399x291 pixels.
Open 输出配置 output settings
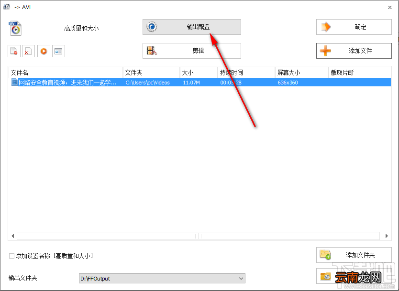(192, 27)
